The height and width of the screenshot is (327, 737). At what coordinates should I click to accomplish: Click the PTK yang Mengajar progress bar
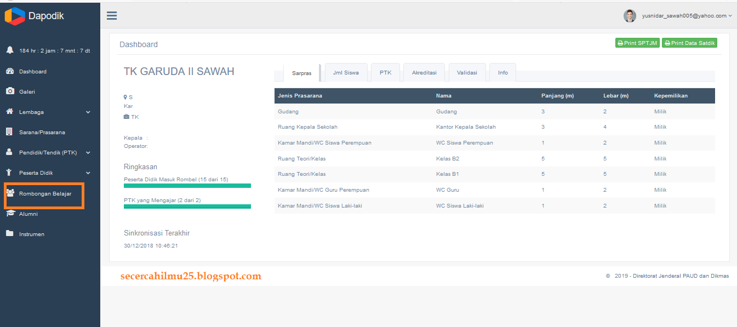pos(187,206)
